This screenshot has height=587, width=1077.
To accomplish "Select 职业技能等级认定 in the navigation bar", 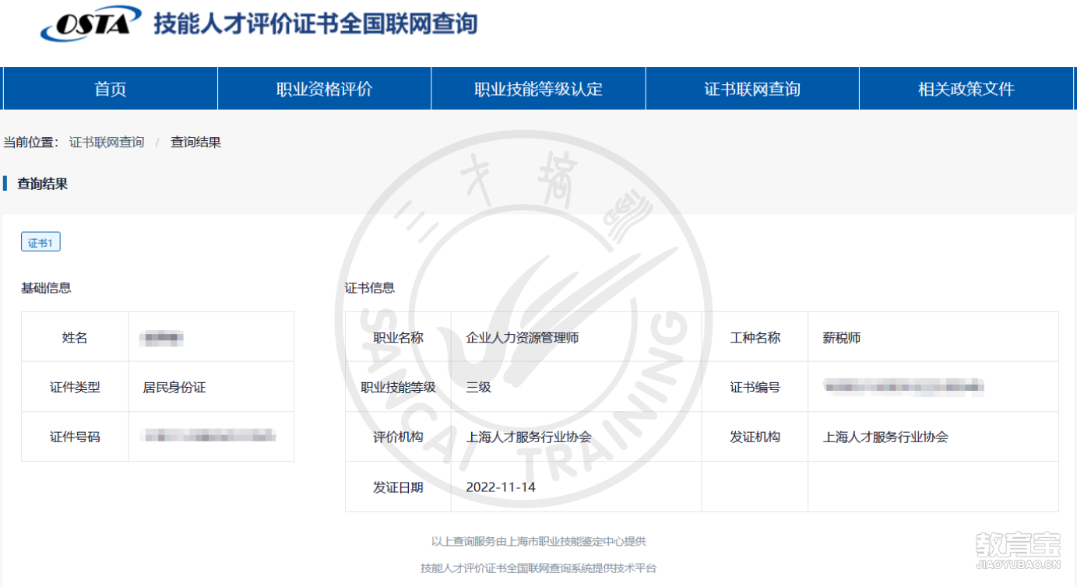I will (538, 89).
